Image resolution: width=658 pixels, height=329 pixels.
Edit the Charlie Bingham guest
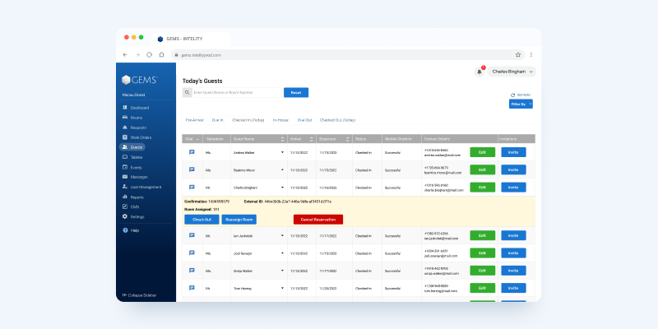483,188
